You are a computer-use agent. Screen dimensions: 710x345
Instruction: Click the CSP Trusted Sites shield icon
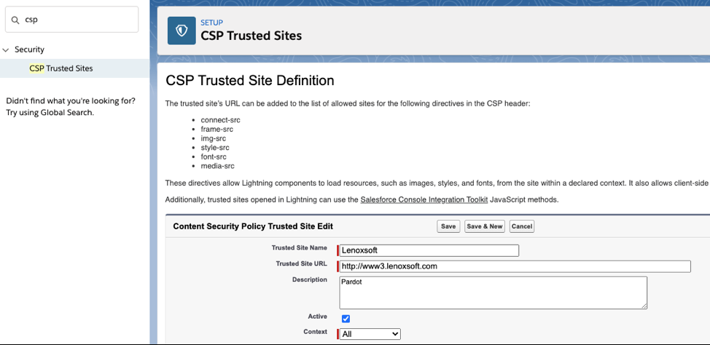coord(182,31)
